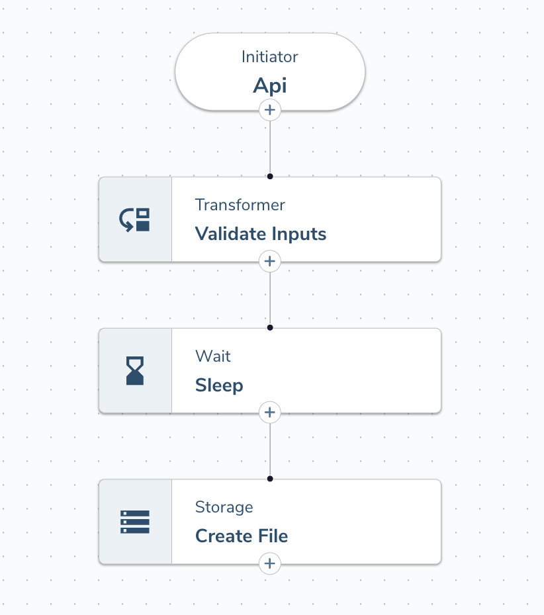Click the Wait type label
This screenshot has width=544, height=615.
coord(212,356)
